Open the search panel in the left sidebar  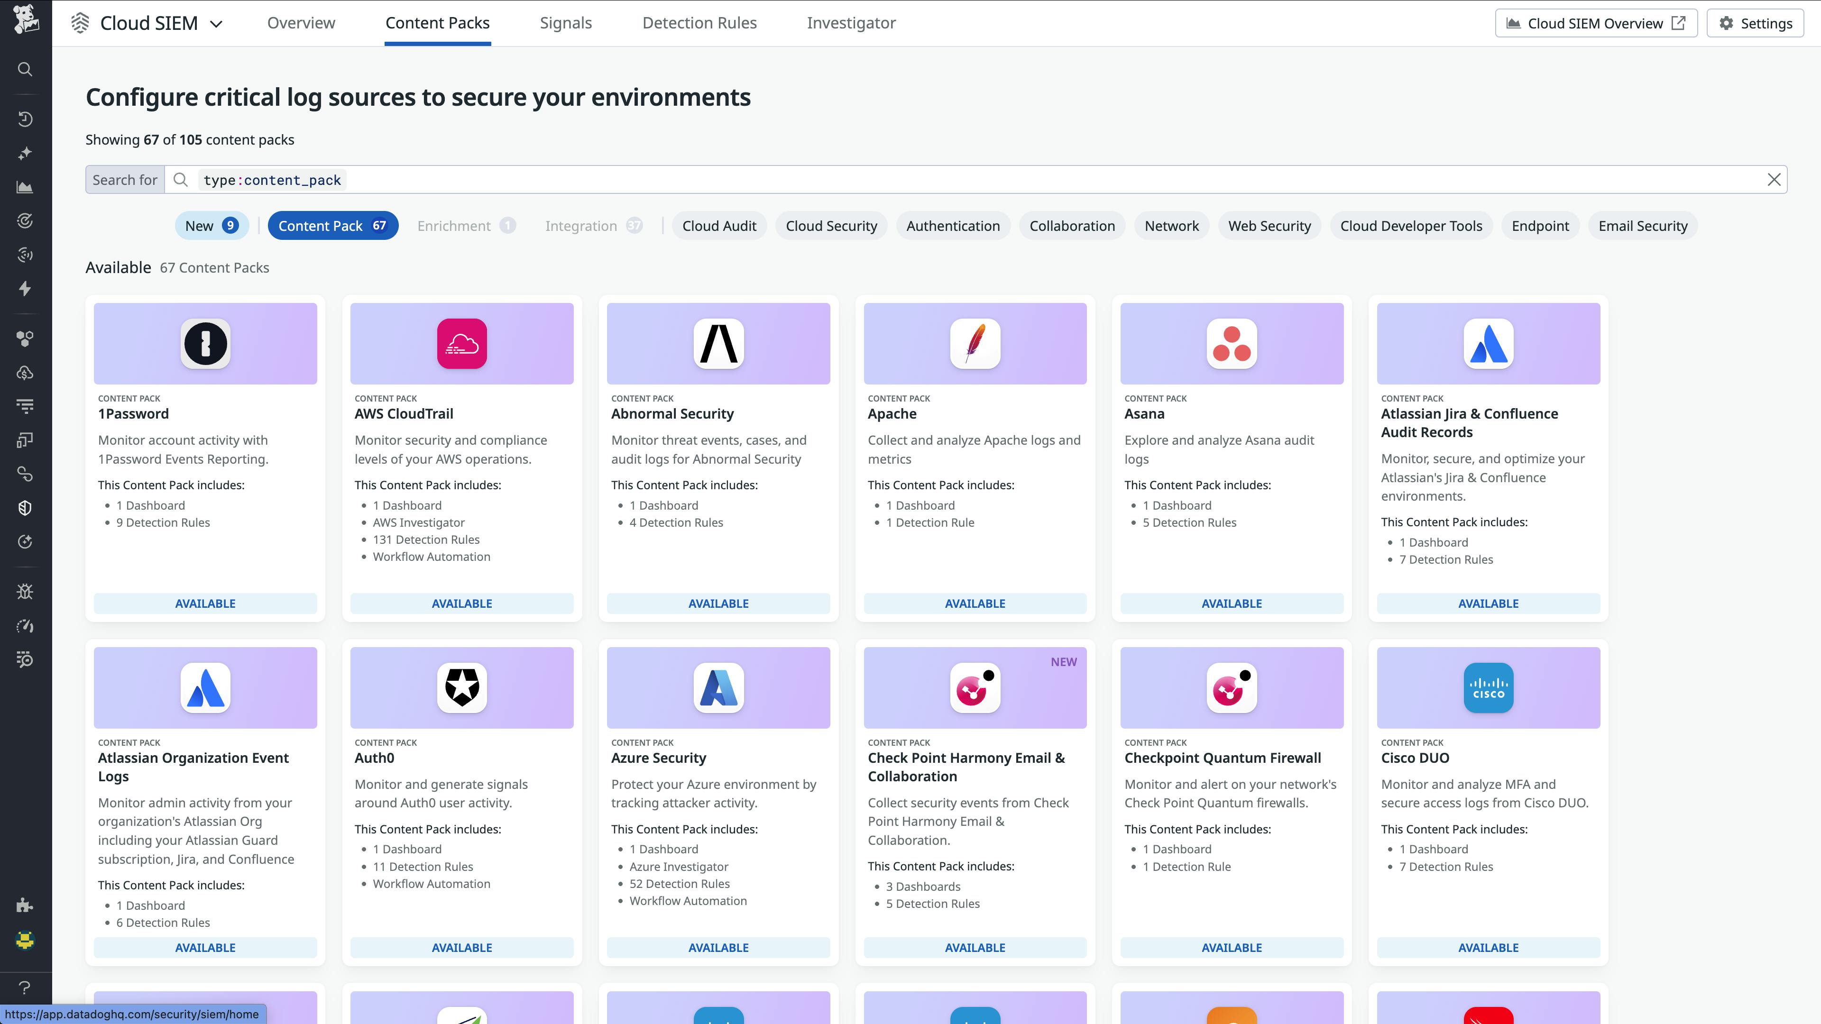(x=25, y=69)
